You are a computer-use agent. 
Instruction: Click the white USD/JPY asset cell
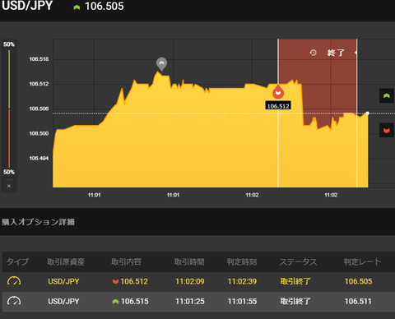click(x=63, y=302)
